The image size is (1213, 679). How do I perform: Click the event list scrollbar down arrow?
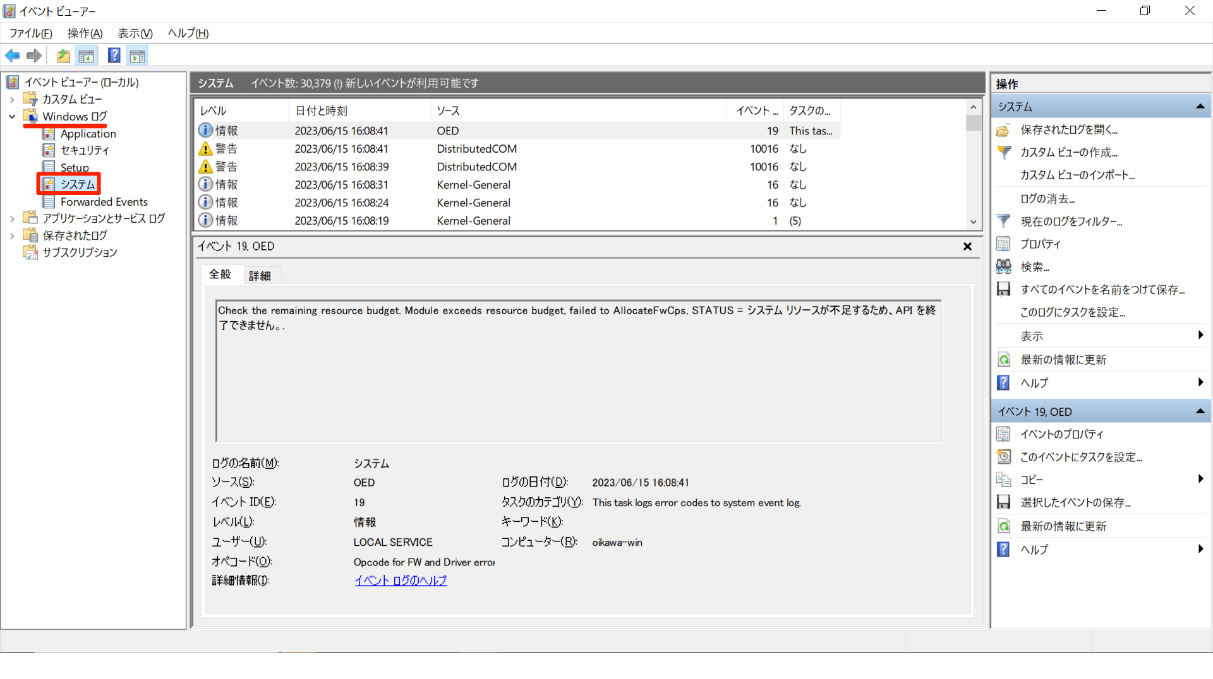pos(974,222)
